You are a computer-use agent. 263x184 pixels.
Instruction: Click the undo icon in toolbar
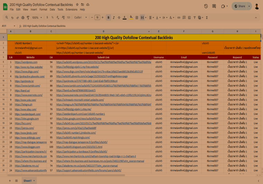(x=13, y=17)
